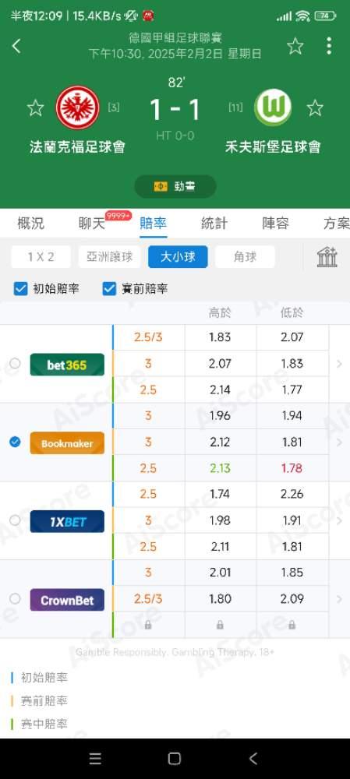
Task: Tap the 初始賠率 legend entry at bottom
Action: [x=39, y=677]
